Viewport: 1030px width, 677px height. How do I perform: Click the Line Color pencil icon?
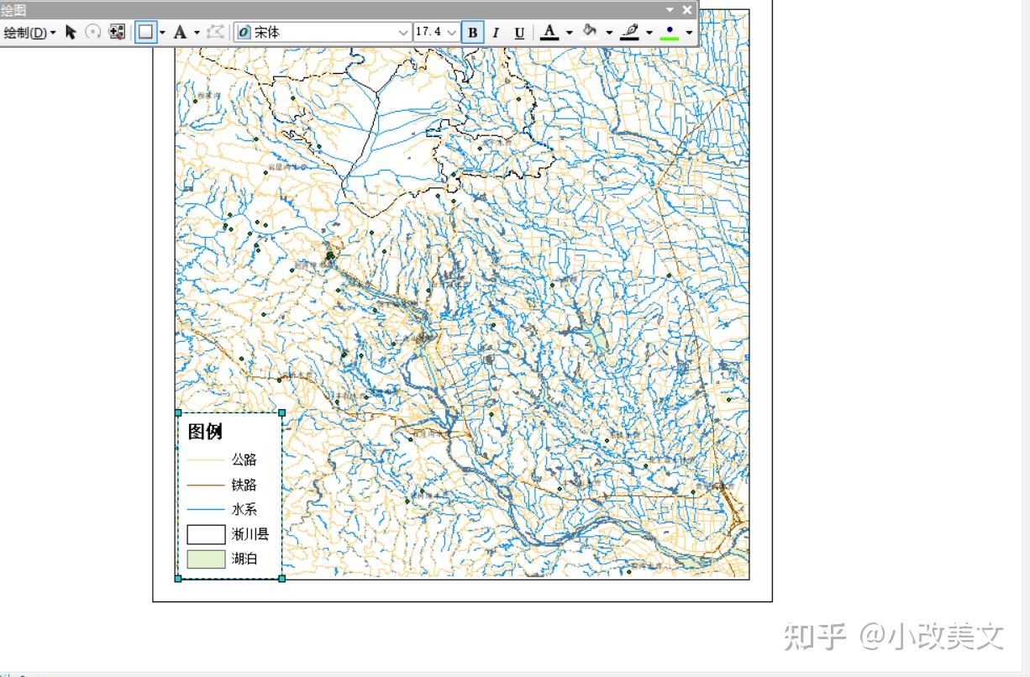pos(629,33)
